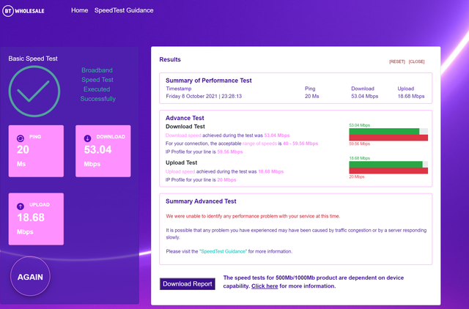Viewport: 469px width, 309px height.
Task: Click the ping icon in PING tile
Action: pos(21,138)
